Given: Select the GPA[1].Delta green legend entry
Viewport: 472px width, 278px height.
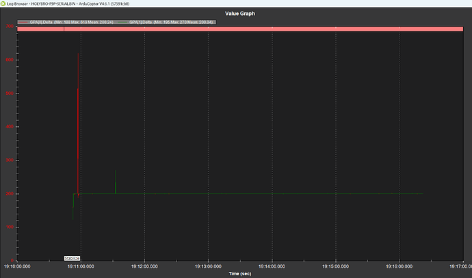Looking at the screenshot, I should coord(166,22).
